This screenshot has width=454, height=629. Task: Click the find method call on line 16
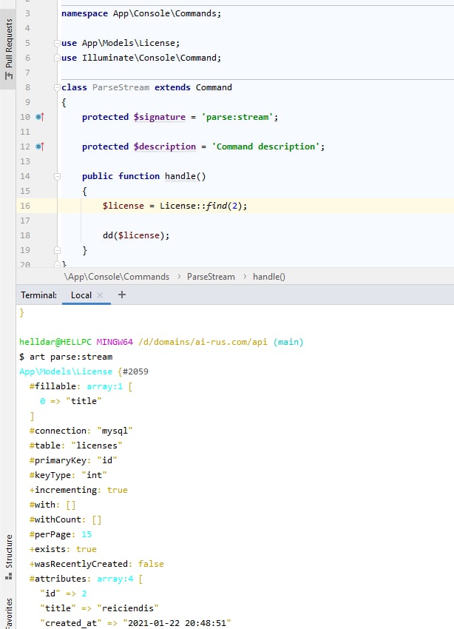(x=217, y=206)
